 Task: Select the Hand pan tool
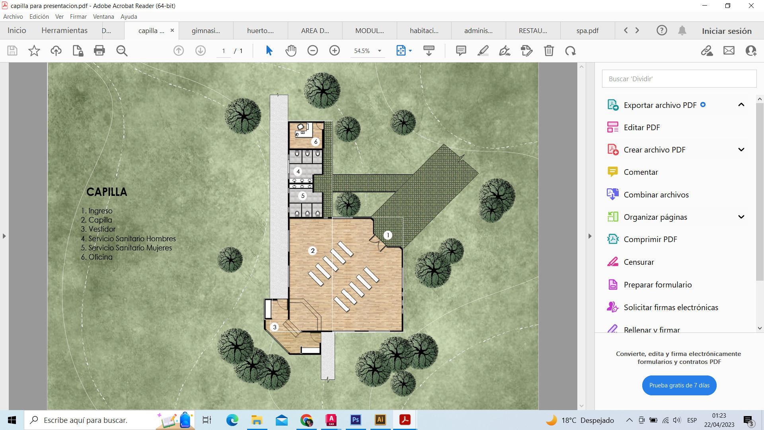point(291,51)
